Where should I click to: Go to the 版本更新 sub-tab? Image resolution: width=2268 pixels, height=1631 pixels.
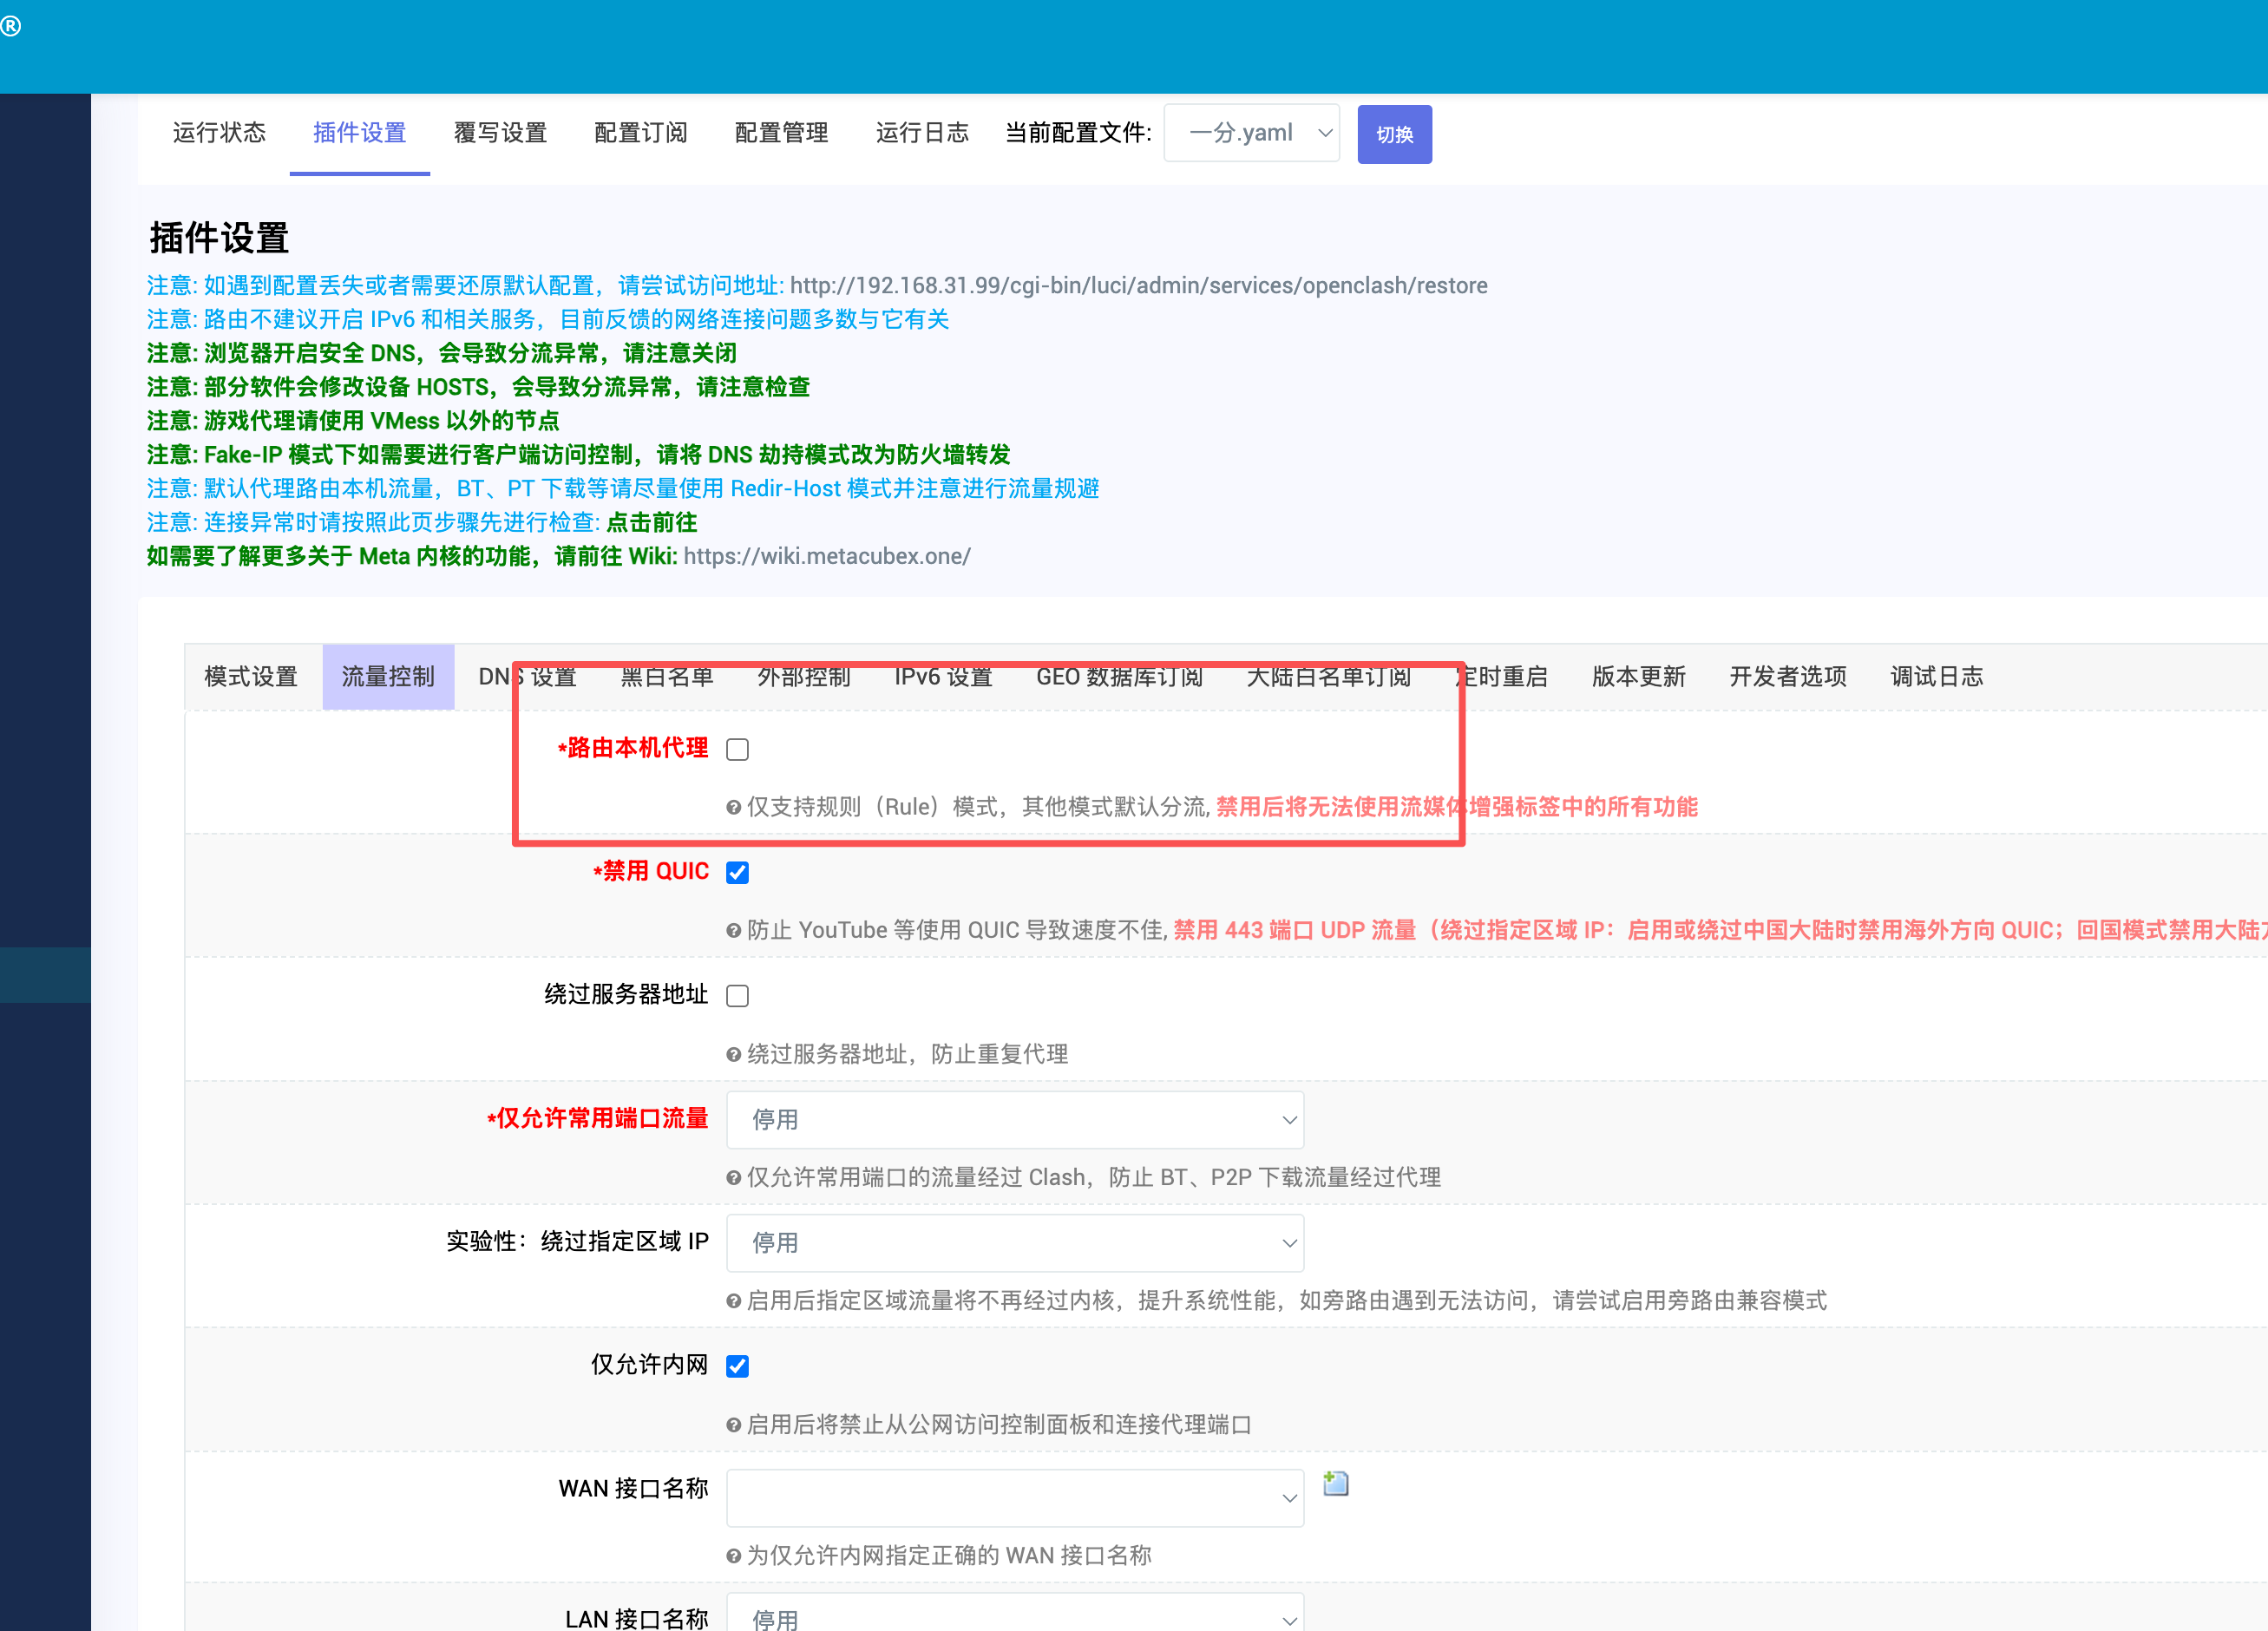[x=1639, y=677]
